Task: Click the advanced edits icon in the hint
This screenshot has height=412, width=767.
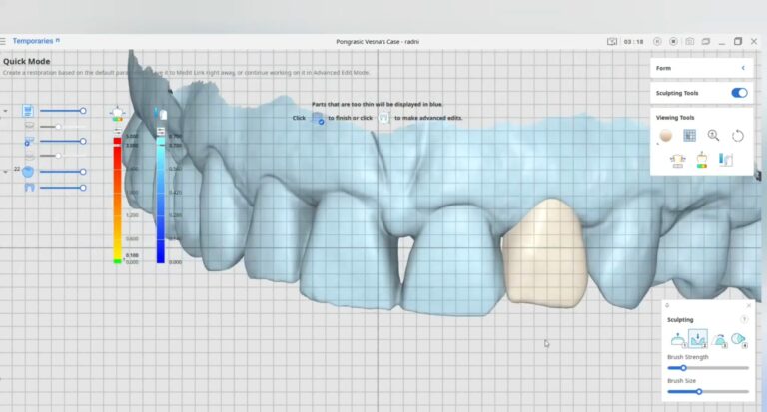Action: [x=384, y=118]
